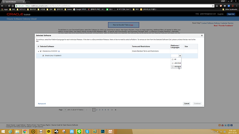Viewport: 239px width, 134px height.
Task: Open Photoshop from the taskbar
Action: pyautogui.click(x=103, y=132)
